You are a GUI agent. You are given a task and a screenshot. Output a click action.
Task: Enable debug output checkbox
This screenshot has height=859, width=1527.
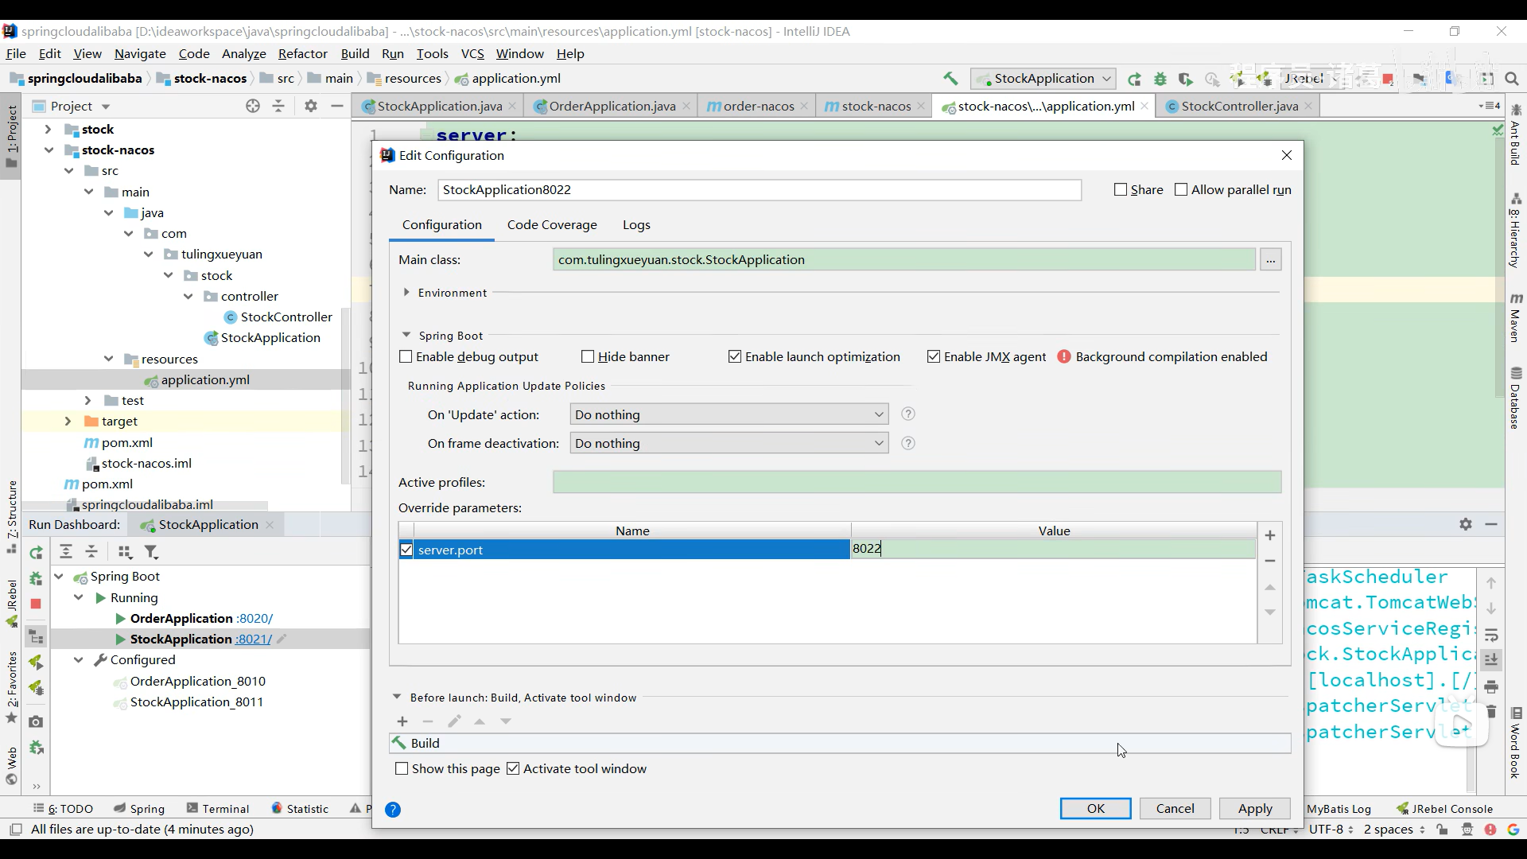pos(406,357)
